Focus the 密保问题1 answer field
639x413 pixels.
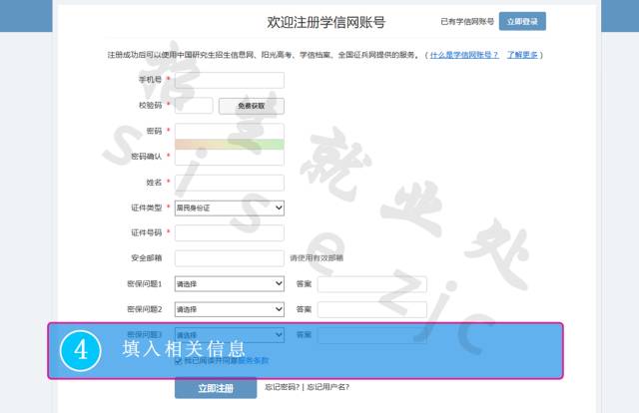pos(372,284)
